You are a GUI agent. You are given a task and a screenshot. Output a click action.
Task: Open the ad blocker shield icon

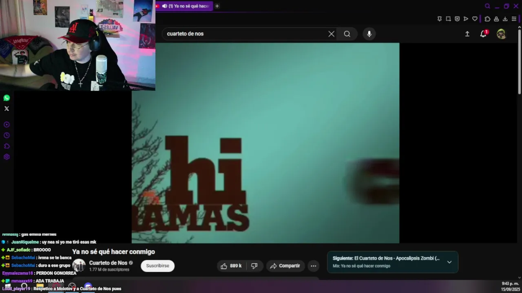457,19
